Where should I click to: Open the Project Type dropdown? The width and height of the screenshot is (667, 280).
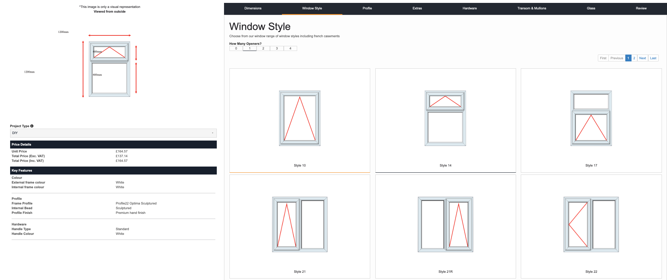(x=113, y=133)
